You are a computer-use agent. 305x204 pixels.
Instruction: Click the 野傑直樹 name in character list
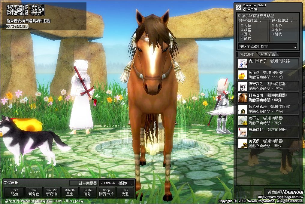pyautogui.click(x=256, y=95)
